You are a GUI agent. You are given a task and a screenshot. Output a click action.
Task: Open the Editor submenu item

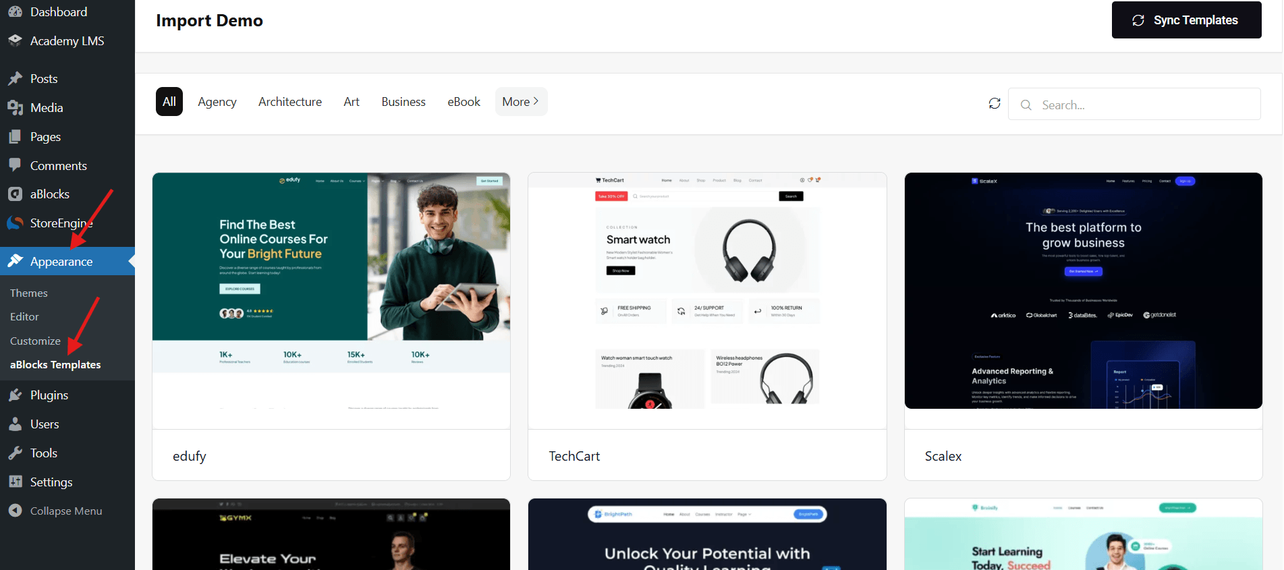click(x=24, y=317)
